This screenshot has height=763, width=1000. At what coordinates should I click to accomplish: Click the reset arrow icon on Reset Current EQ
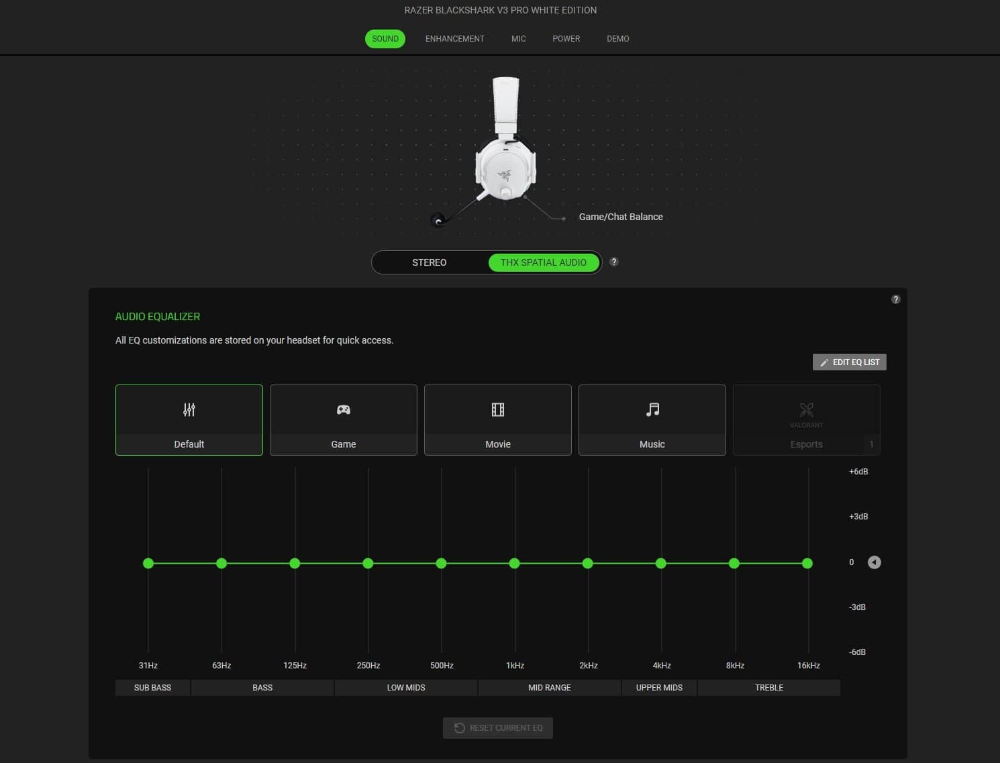point(459,728)
